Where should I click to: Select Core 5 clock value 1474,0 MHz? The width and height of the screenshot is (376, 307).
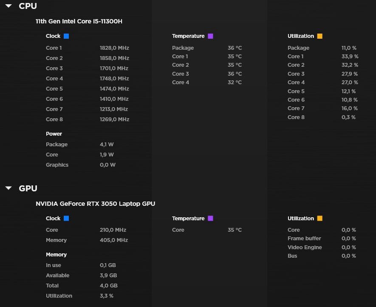(x=114, y=89)
